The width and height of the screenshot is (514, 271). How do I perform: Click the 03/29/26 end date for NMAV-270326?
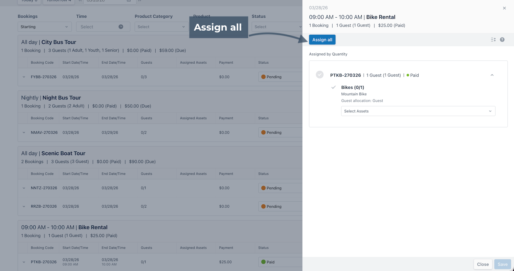click(110, 133)
